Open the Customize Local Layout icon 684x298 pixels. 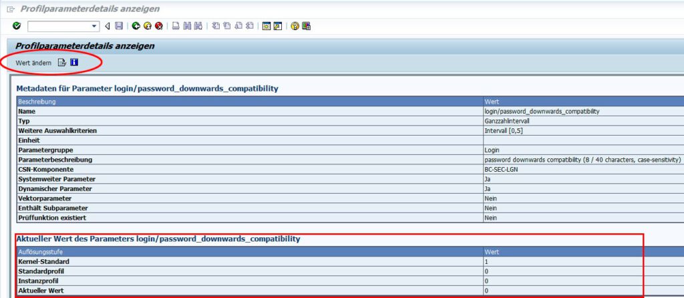(x=306, y=26)
